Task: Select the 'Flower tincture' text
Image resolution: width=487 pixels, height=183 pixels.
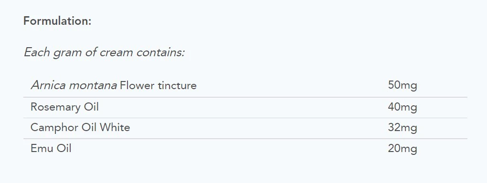Action: click(158, 85)
